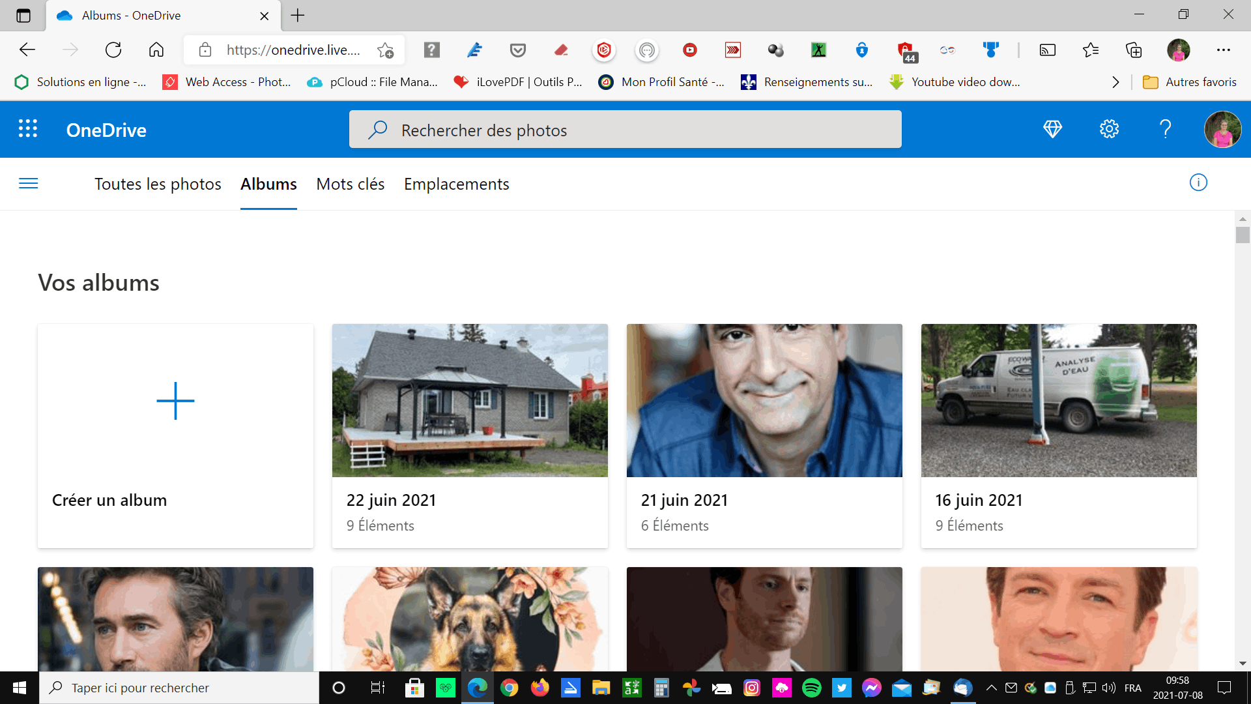Open the Youtube video dow... bookmark

pos(955,82)
